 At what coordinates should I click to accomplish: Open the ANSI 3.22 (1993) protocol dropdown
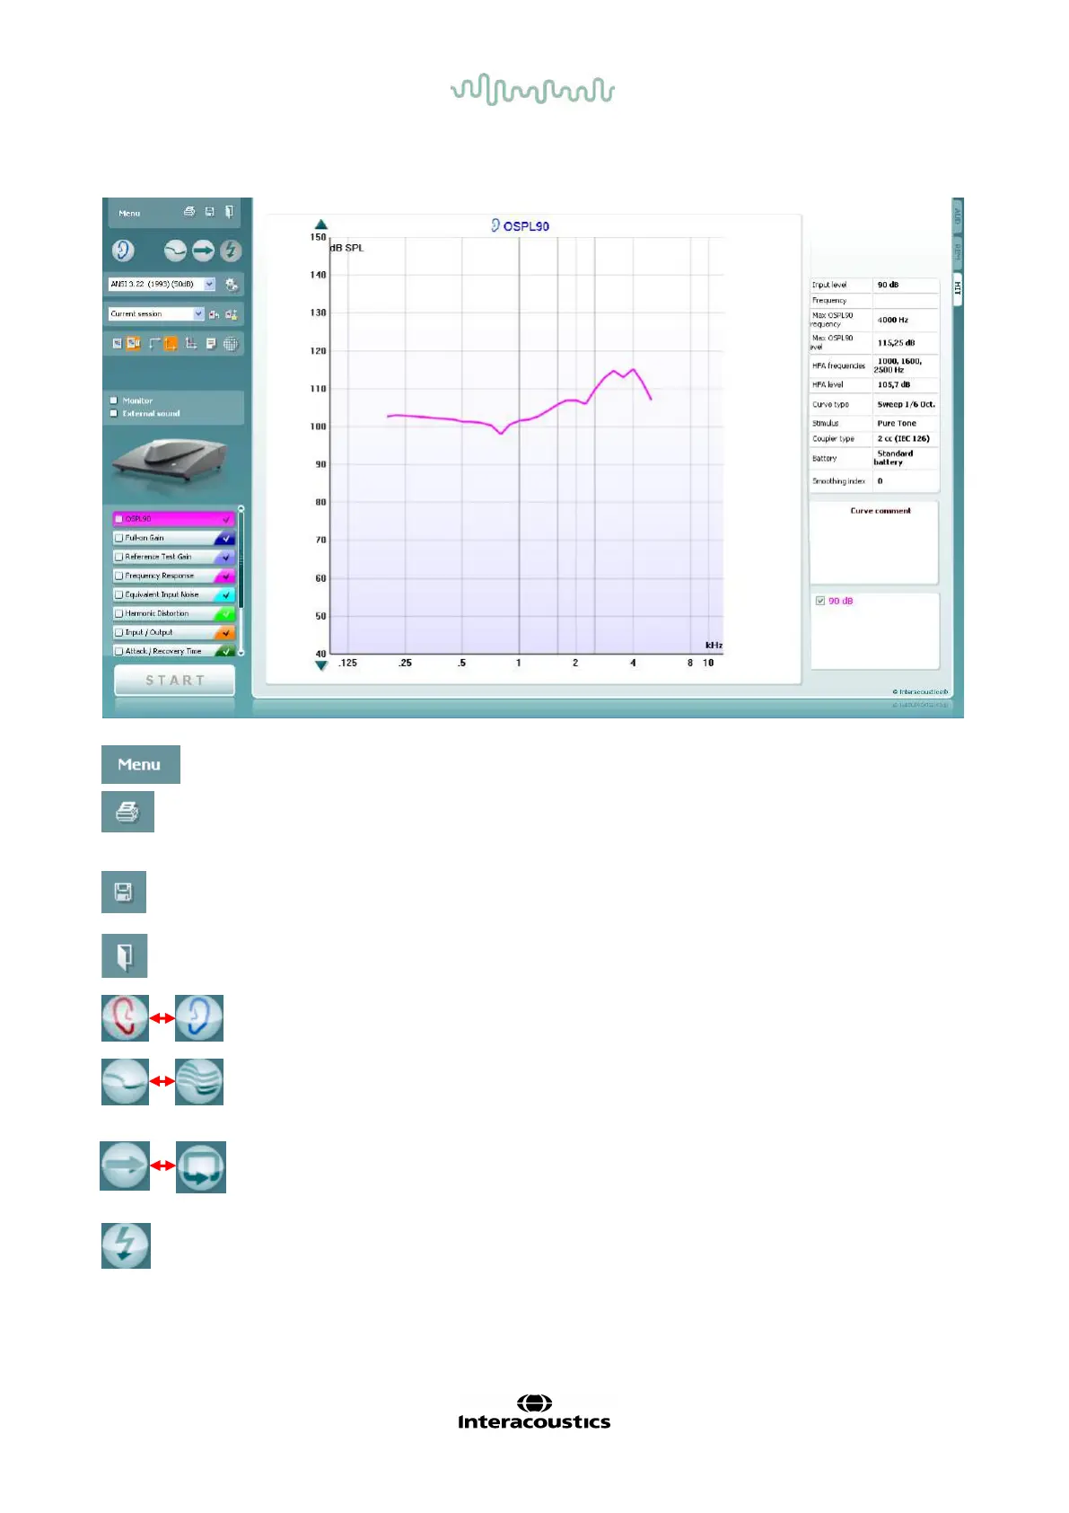click(x=162, y=284)
